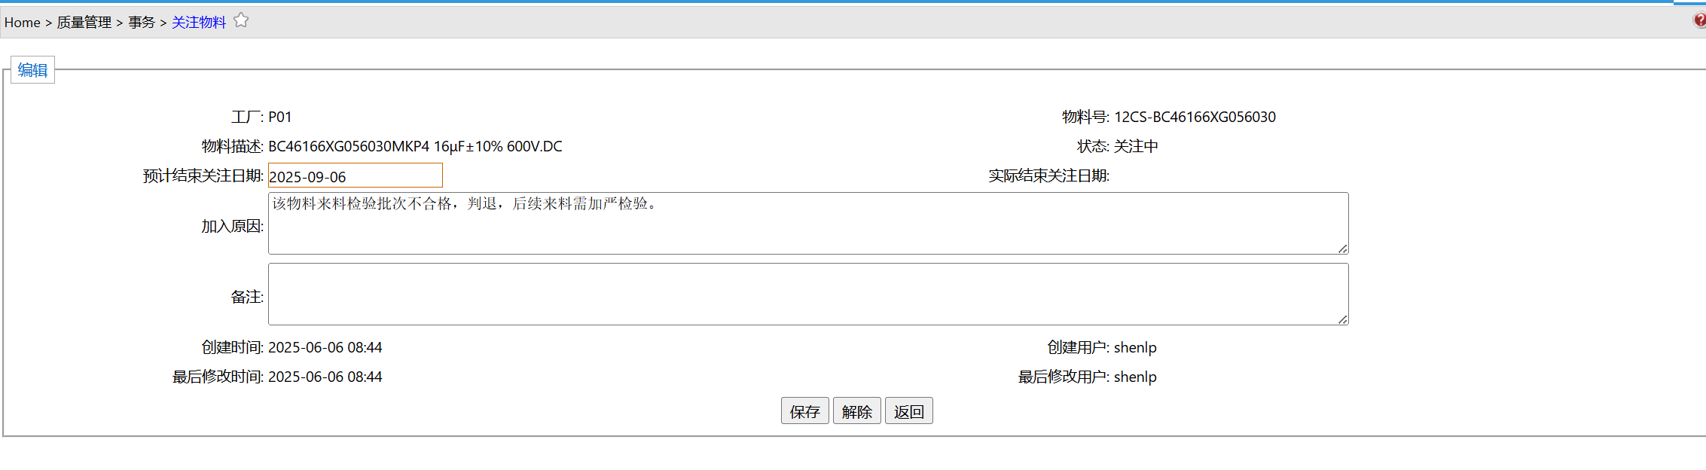Click the 最后修改用户 value shenlp

pos(1135,377)
